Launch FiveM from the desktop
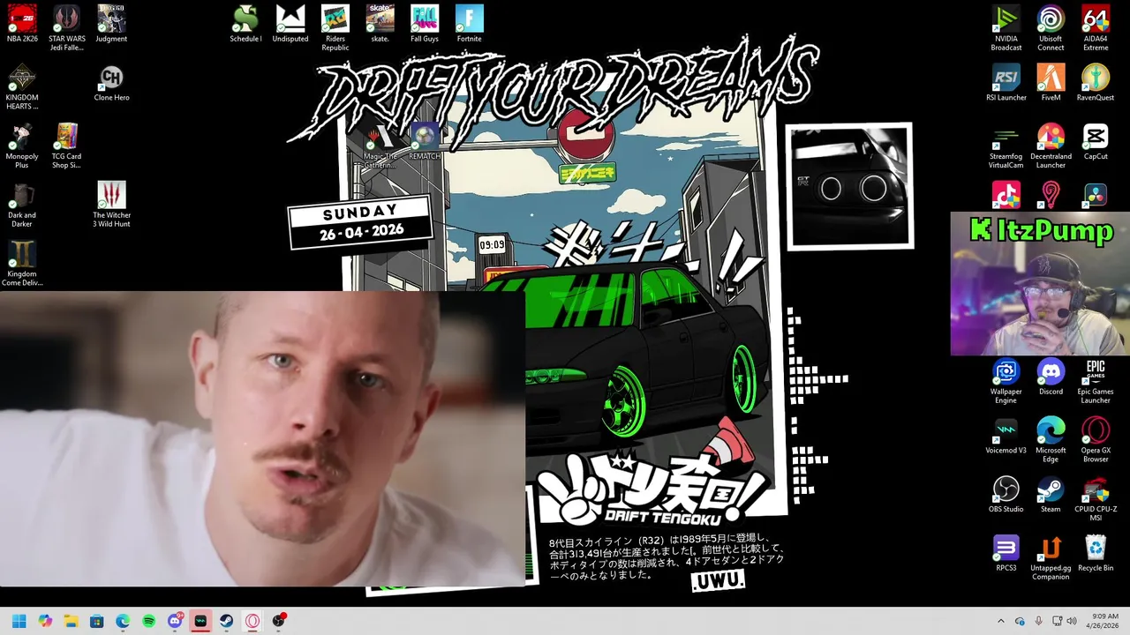The width and height of the screenshot is (1130, 635). (x=1051, y=83)
